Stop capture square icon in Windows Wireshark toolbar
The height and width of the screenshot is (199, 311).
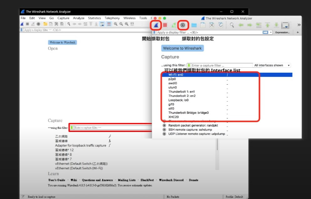[28, 24]
